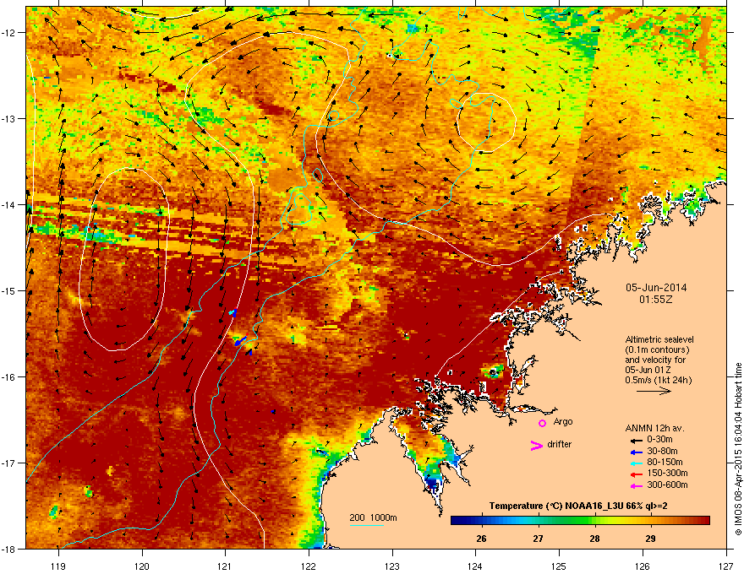Click the 'Argo' legend label
This screenshot has width=744, height=574.
[x=563, y=421]
